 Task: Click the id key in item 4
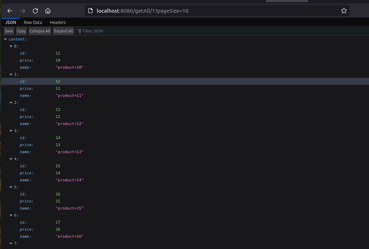(x=23, y=166)
